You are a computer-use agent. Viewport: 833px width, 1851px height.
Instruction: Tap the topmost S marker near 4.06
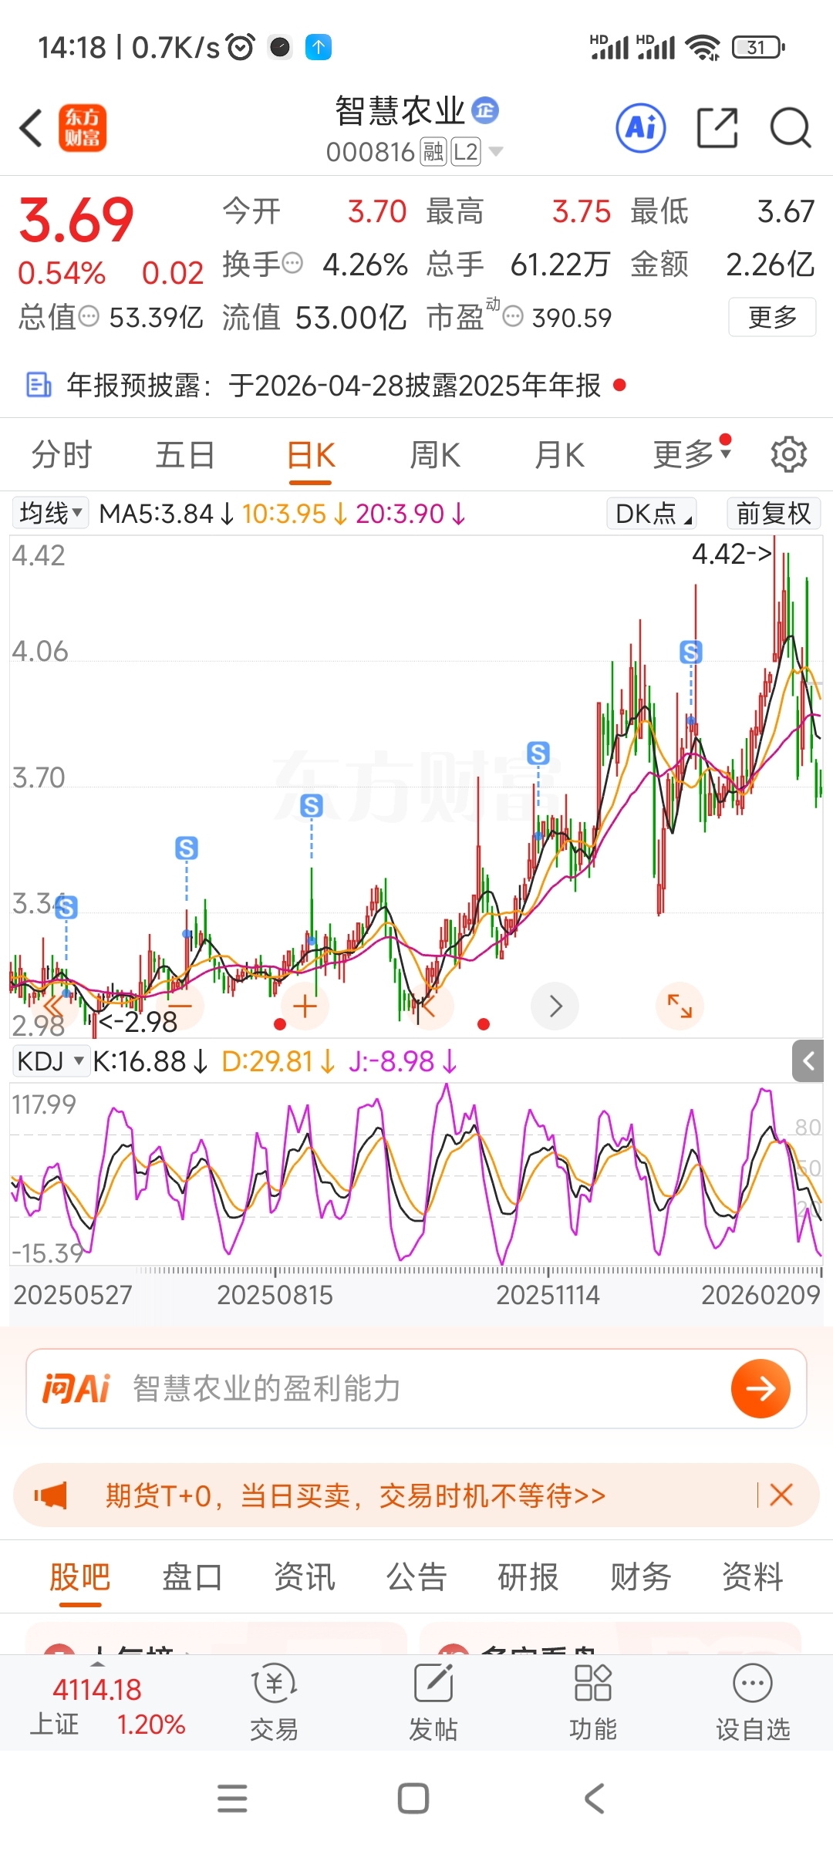click(x=691, y=652)
